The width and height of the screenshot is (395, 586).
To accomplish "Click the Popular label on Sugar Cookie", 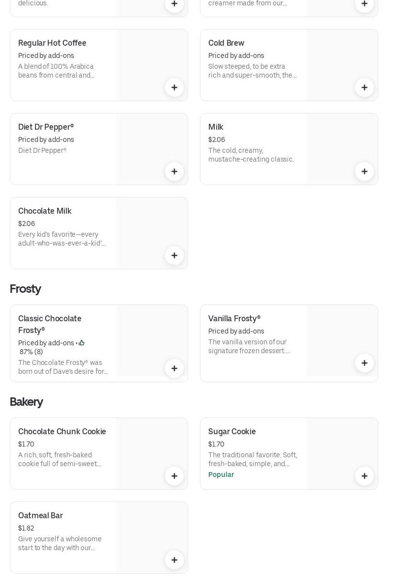I will click(221, 474).
